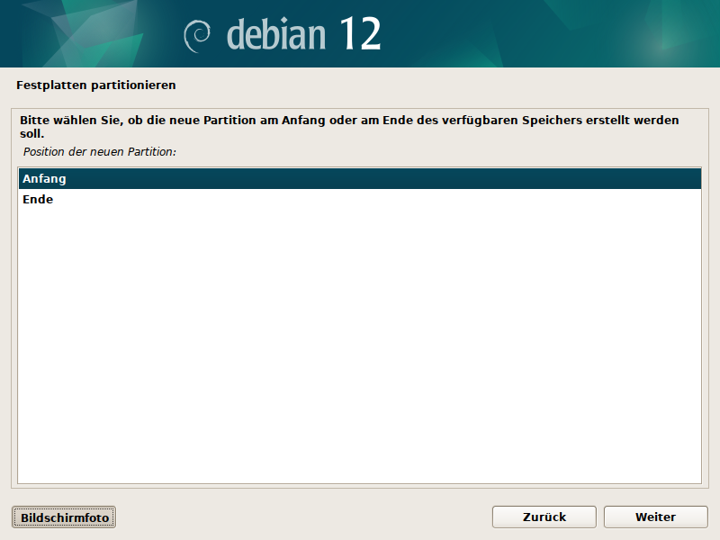Click Weiter to continue

coord(655,517)
